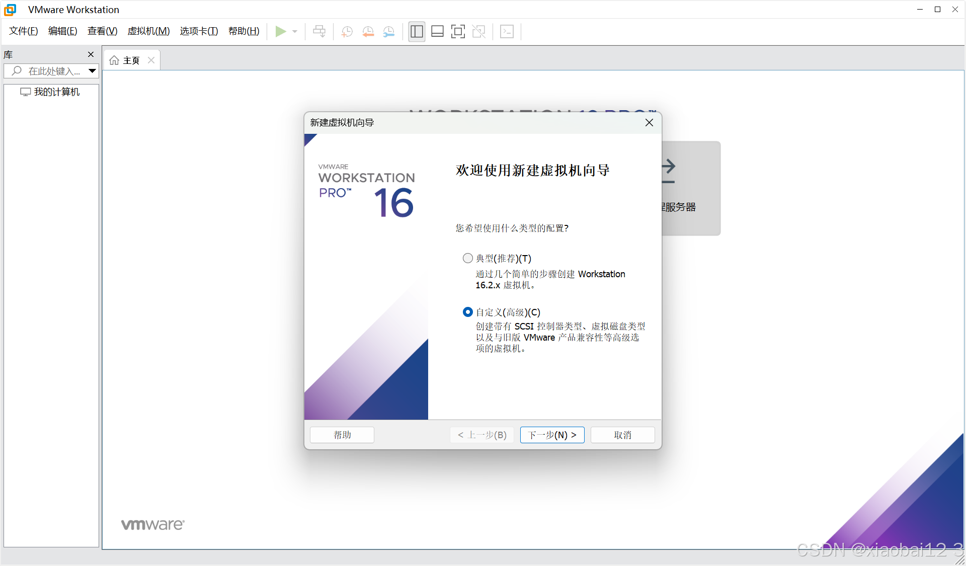Minimize the VMware Workstation window
The image size is (966, 566).
click(920, 9)
